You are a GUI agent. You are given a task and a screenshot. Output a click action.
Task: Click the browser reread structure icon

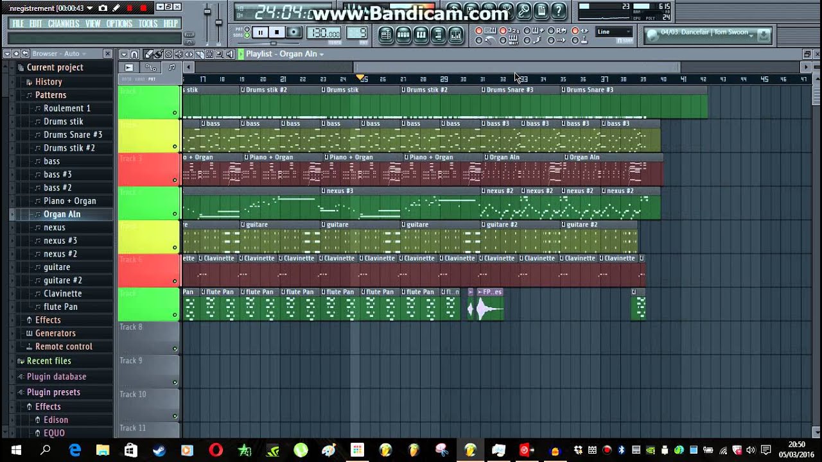16,54
